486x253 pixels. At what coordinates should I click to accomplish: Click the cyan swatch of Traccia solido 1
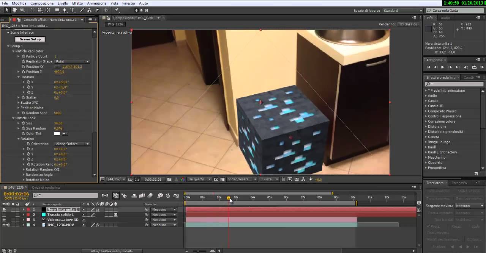pyautogui.click(x=44, y=215)
